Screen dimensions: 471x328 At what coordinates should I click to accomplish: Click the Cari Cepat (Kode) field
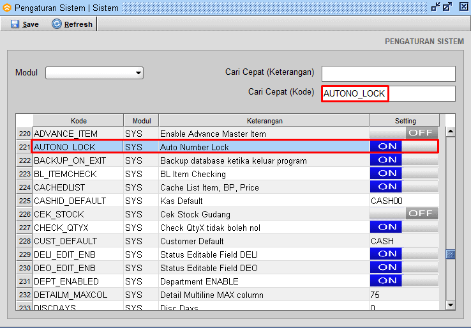(389, 93)
